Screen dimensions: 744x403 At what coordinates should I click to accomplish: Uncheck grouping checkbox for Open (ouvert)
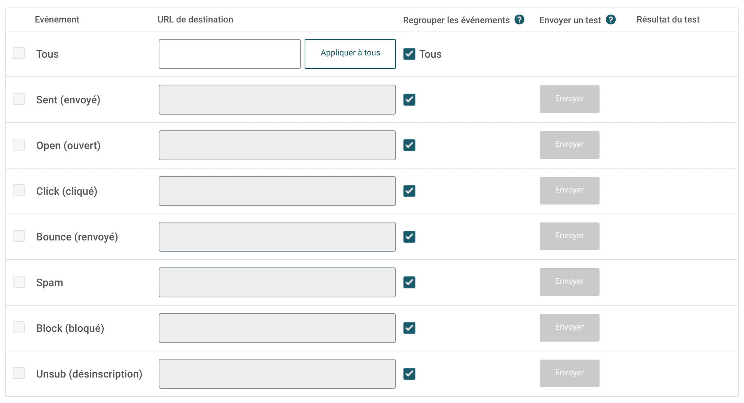[x=409, y=145]
